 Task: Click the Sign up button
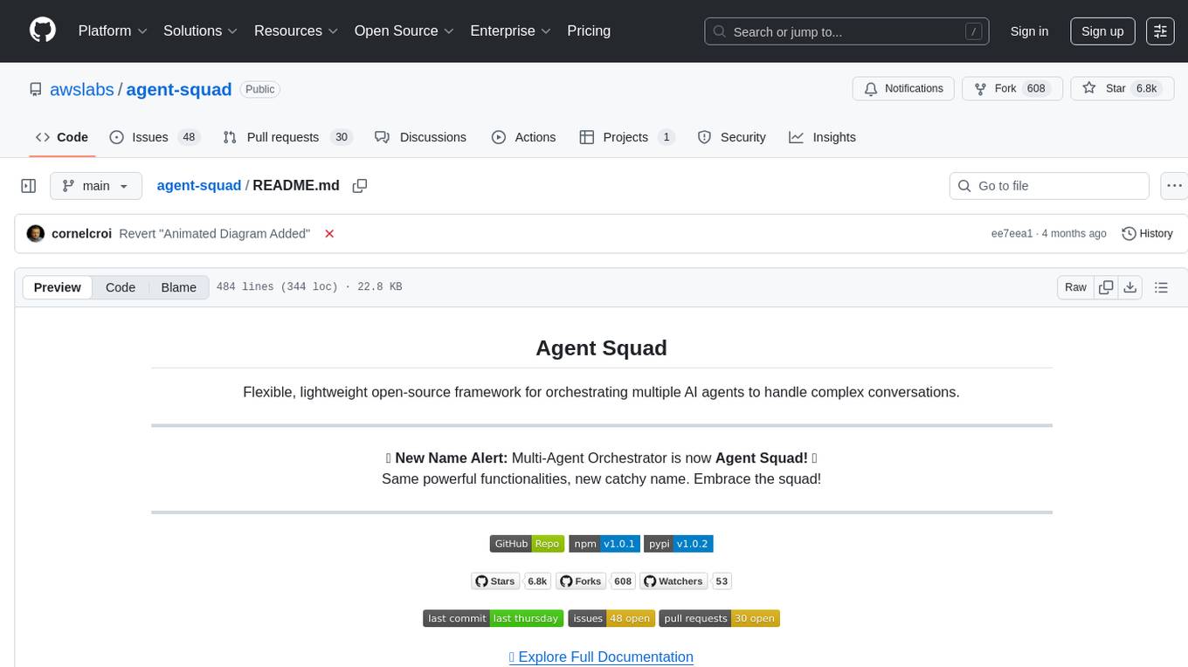tap(1102, 31)
